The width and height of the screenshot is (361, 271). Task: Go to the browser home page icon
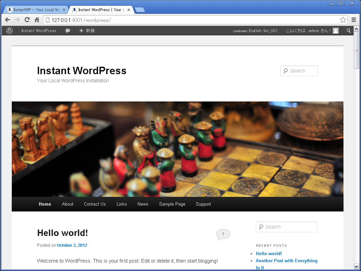(37, 20)
